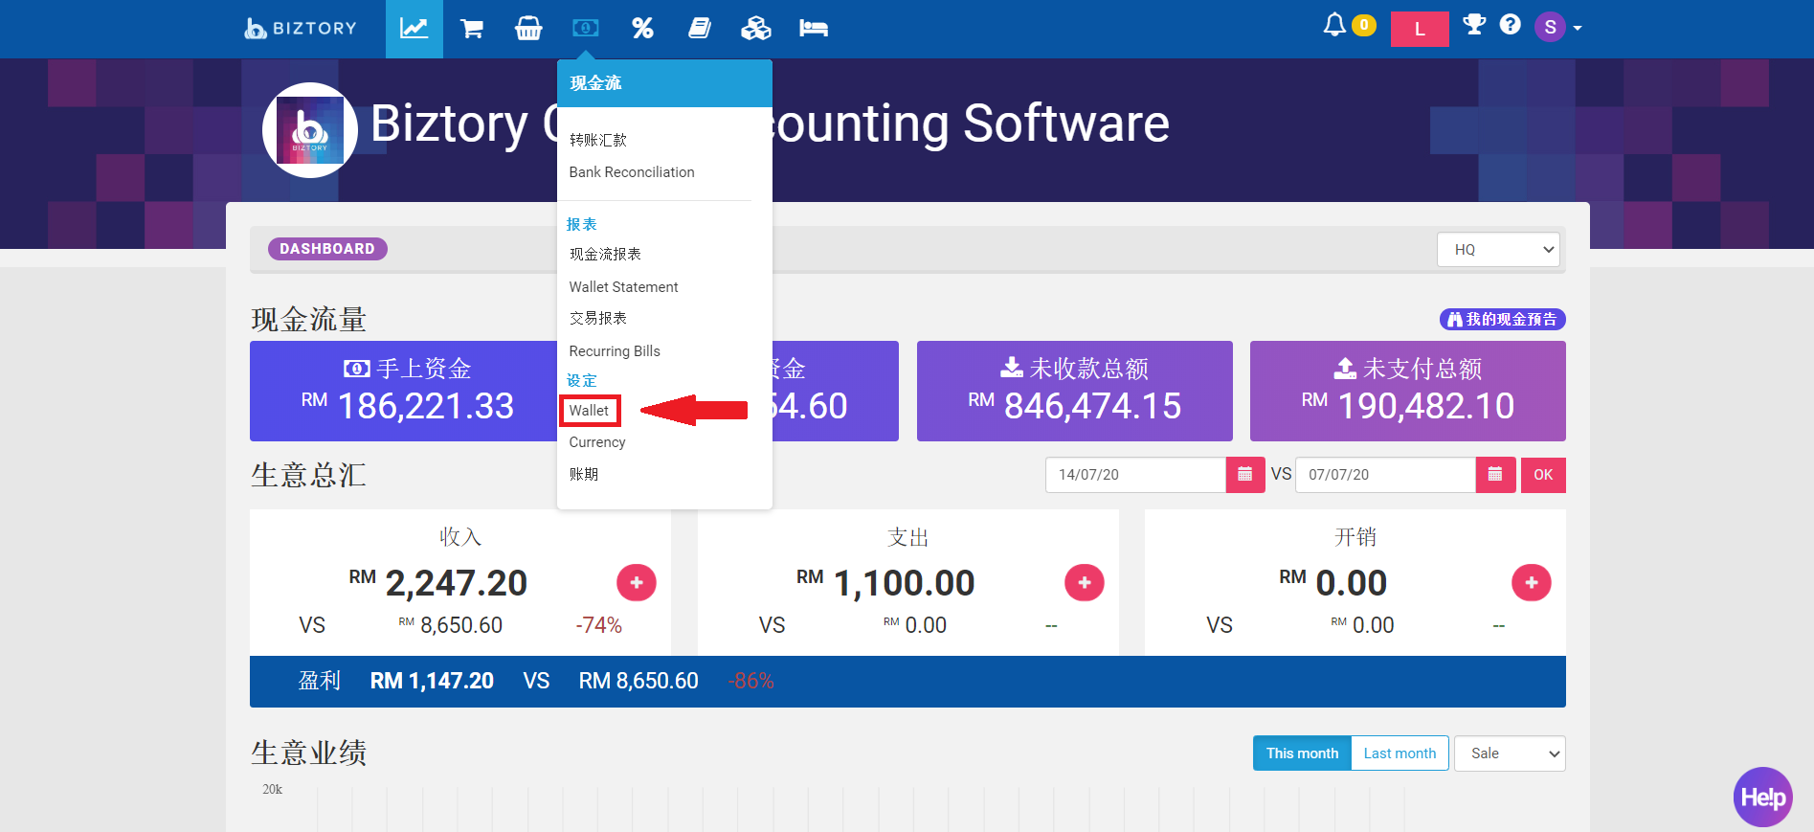Open the 未收款总额 receivables card

click(1075, 391)
